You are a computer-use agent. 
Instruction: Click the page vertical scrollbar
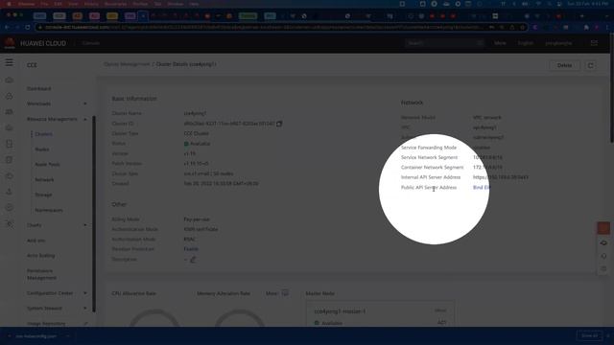pos(612,88)
